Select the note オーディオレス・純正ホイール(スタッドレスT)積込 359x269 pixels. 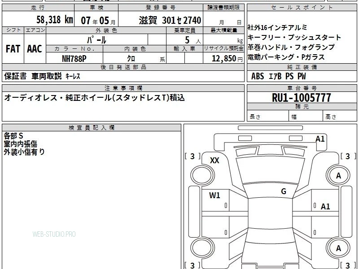point(94,98)
